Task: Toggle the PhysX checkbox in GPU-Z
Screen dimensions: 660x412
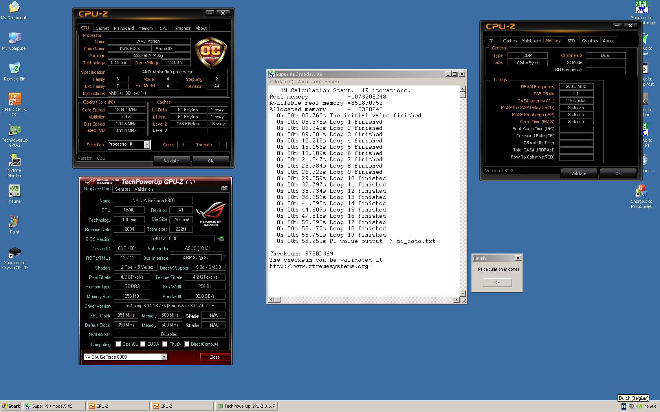Action: [x=165, y=344]
